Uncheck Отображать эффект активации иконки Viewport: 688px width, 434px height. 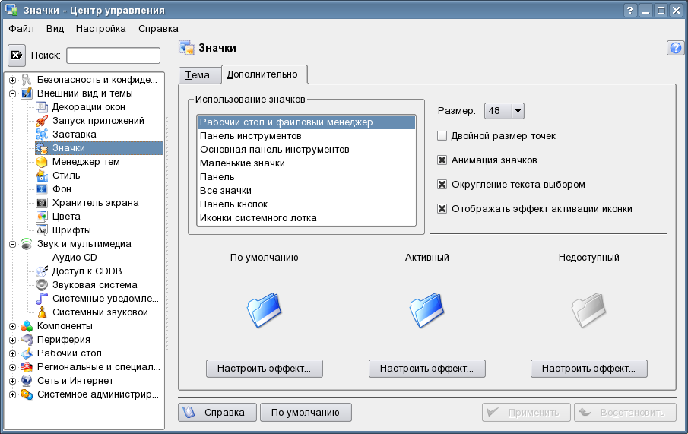[x=442, y=208]
